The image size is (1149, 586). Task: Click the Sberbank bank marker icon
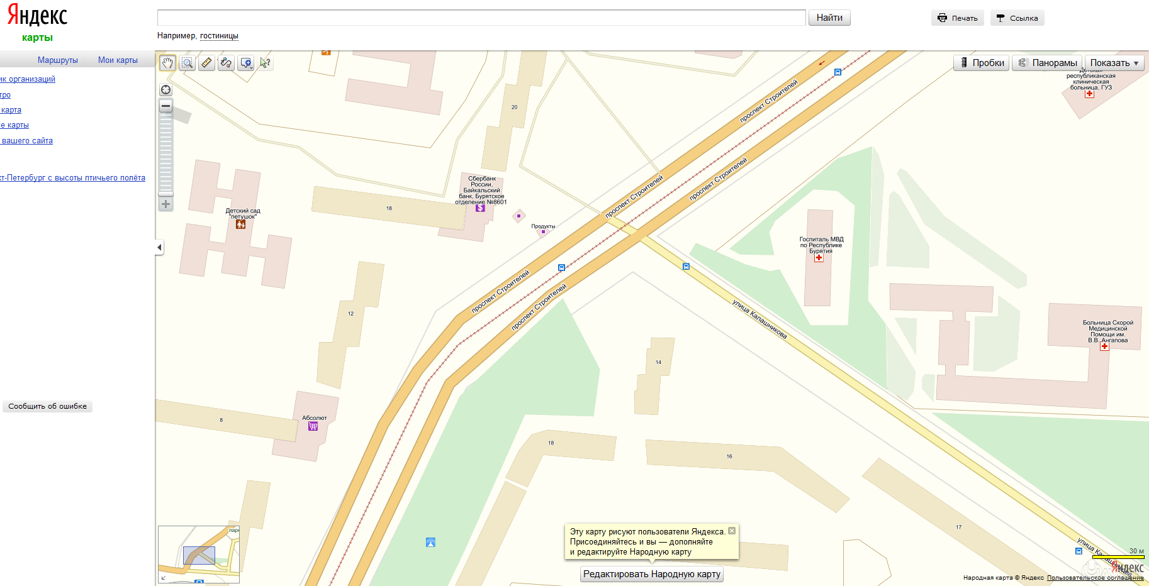tap(480, 207)
